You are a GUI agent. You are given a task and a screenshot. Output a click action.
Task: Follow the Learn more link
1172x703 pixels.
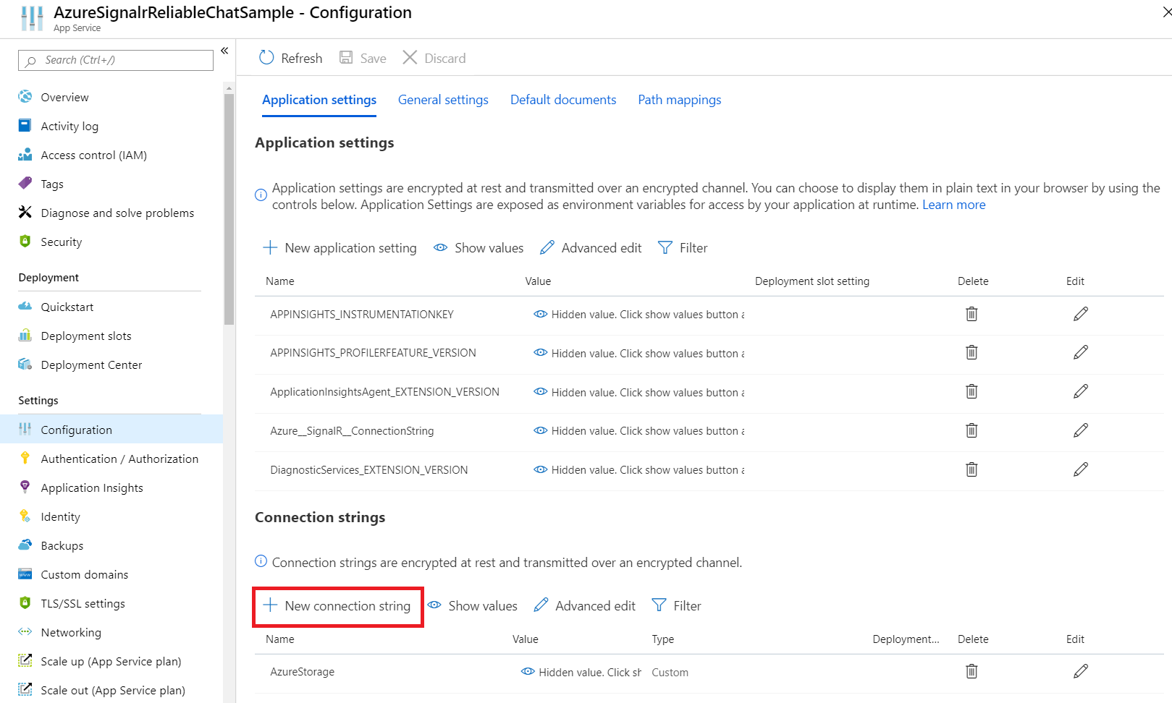(953, 205)
